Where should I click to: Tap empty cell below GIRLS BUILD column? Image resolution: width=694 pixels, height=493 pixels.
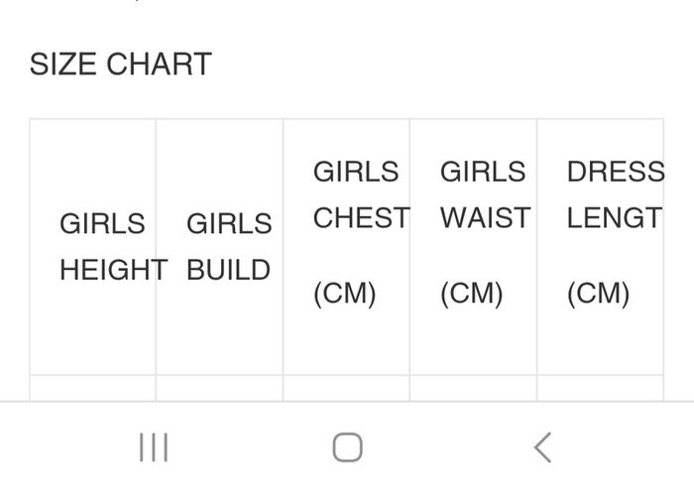point(219,388)
